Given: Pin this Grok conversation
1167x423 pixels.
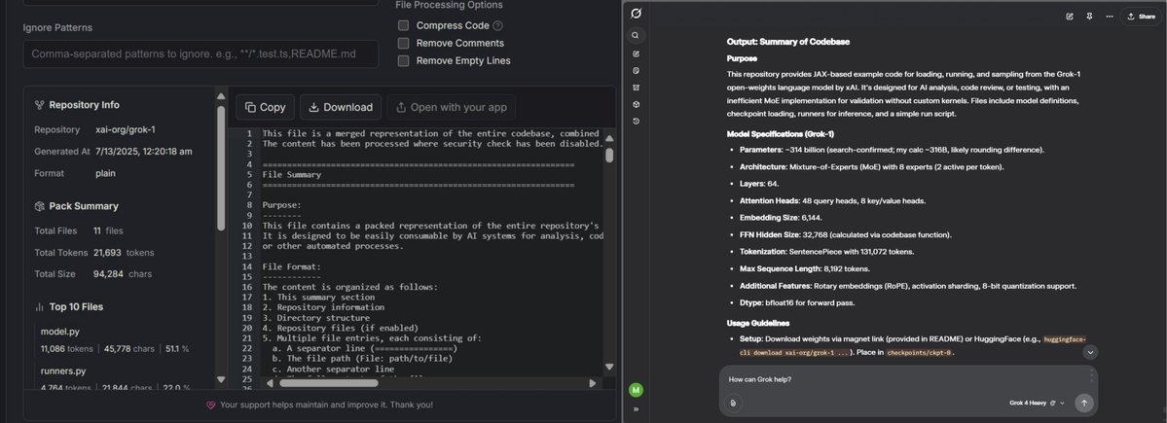Looking at the screenshot, I should 1089,17.
